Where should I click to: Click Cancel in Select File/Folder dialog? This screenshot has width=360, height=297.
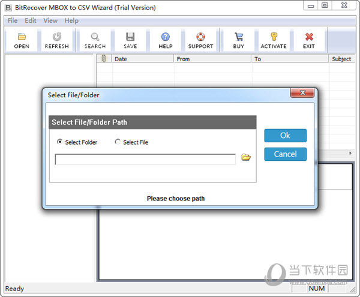pyautogui.click(x=285, y=154)
